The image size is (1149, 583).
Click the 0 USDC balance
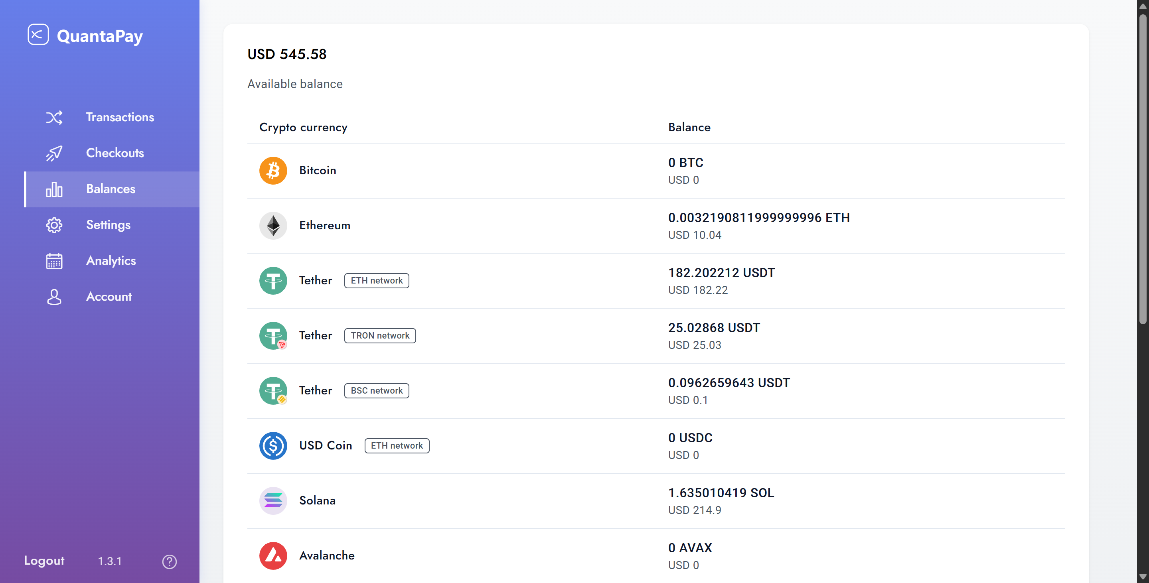click(x=691, y=438)
